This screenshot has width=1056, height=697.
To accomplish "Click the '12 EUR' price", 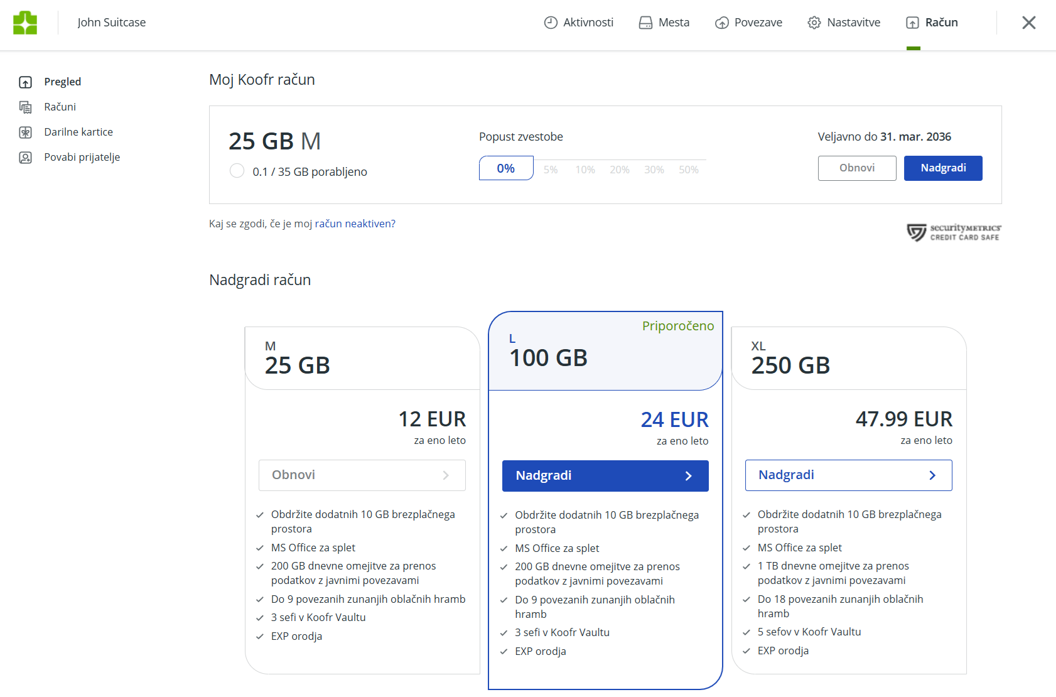I will (x=432, y=419).
